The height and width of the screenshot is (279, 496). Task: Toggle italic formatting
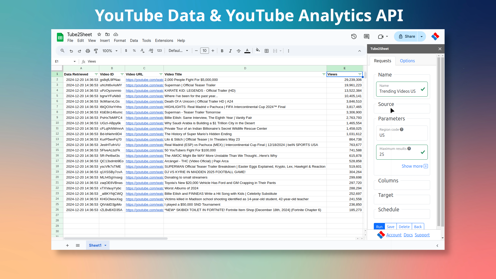[x=230, y=51]
